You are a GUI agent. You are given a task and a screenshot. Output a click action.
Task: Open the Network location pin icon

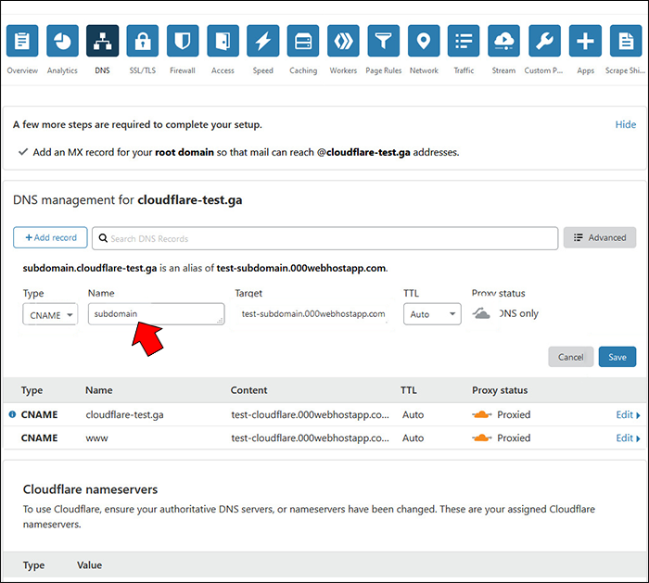(424, 41)
